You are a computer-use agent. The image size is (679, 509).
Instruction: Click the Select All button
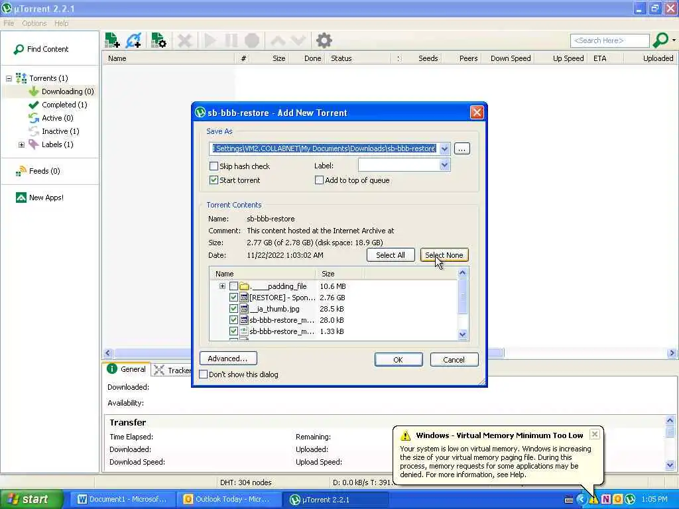click(391, 255)
